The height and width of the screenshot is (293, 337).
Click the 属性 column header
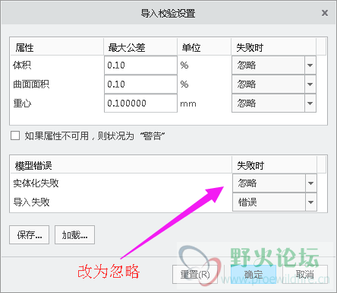(x=57, y=47)
